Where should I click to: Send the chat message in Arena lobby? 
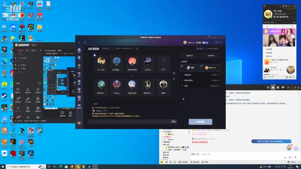[173, 121]
